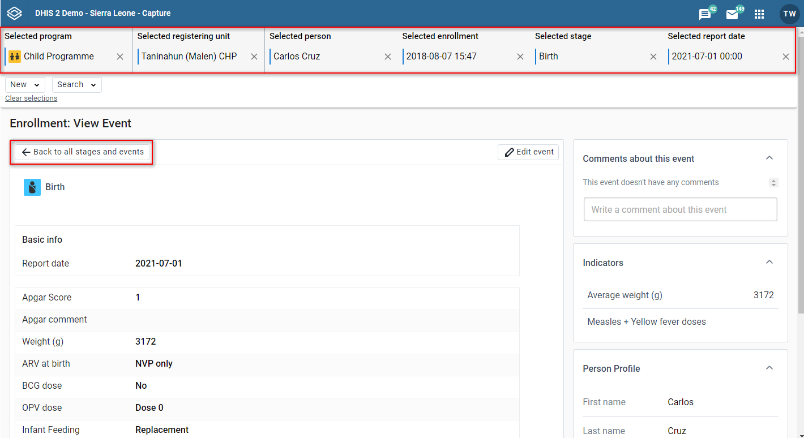Open the New dropdown
Screen dimensions: 804x438
coord(25,85)
